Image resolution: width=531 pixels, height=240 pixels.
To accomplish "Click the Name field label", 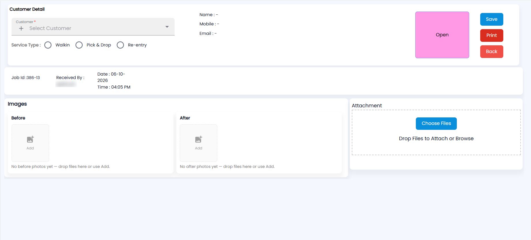I will coord(209,15).
